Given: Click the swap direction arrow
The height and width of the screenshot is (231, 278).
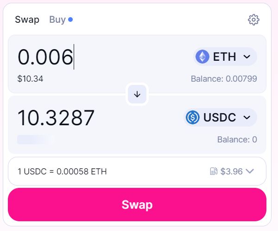Looking at the screenshot, I should click(137, 94).
